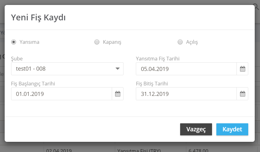Click the 6.478,00 amount cell

tap(198, 150)
